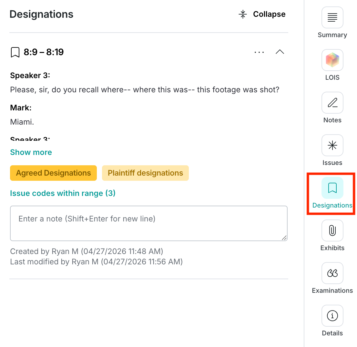Open the three-dot menu for designation 8:9 – 8:19
The width and height of the screenshot is (357, 347).
[259, 52]
